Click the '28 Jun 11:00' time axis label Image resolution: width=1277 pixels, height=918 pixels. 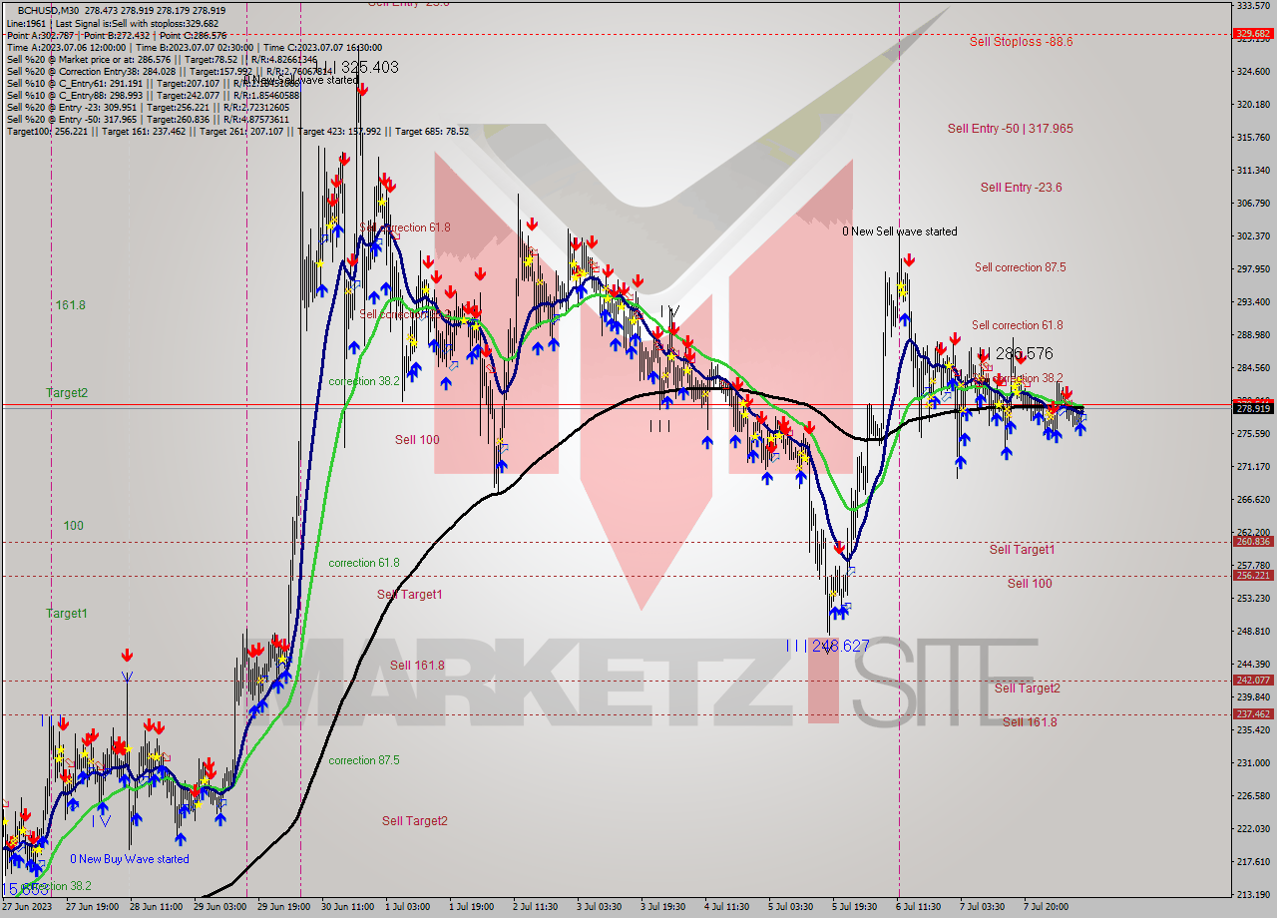point(158,908)
